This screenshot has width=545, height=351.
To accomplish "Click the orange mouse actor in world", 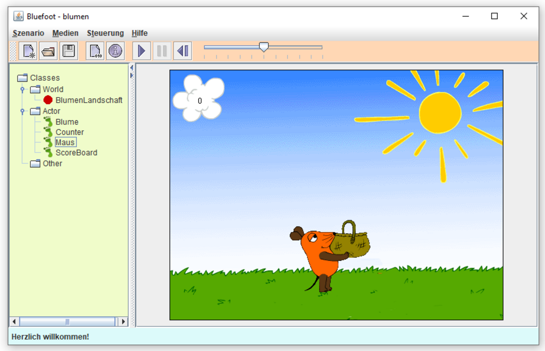I will [320, 259].
